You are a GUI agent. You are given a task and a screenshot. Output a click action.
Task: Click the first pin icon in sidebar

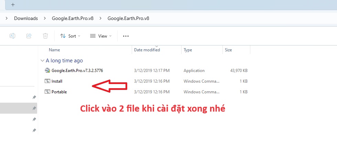pyautogui.click(x=34, y=97)
